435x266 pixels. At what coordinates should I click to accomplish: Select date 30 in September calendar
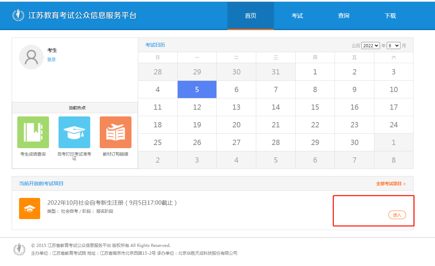tap(354, 143)
